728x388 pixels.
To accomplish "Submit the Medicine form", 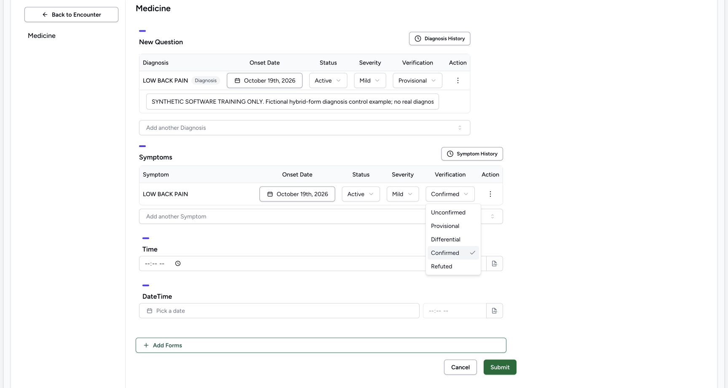I will click(x=500, y=367).
